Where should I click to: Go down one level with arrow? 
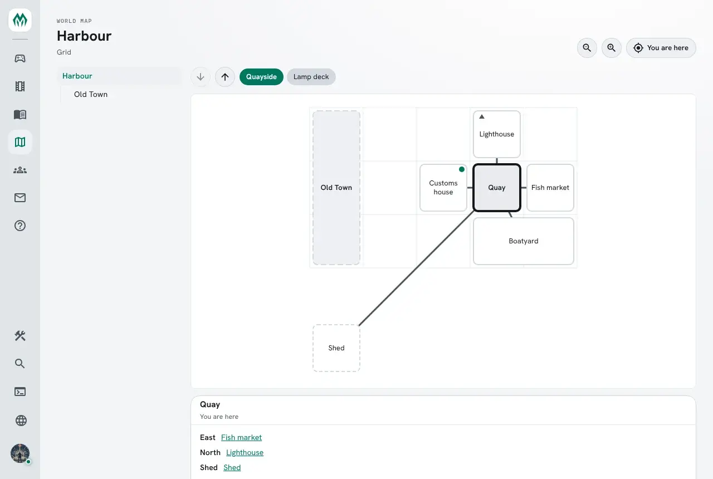click(x=201, y=77)
